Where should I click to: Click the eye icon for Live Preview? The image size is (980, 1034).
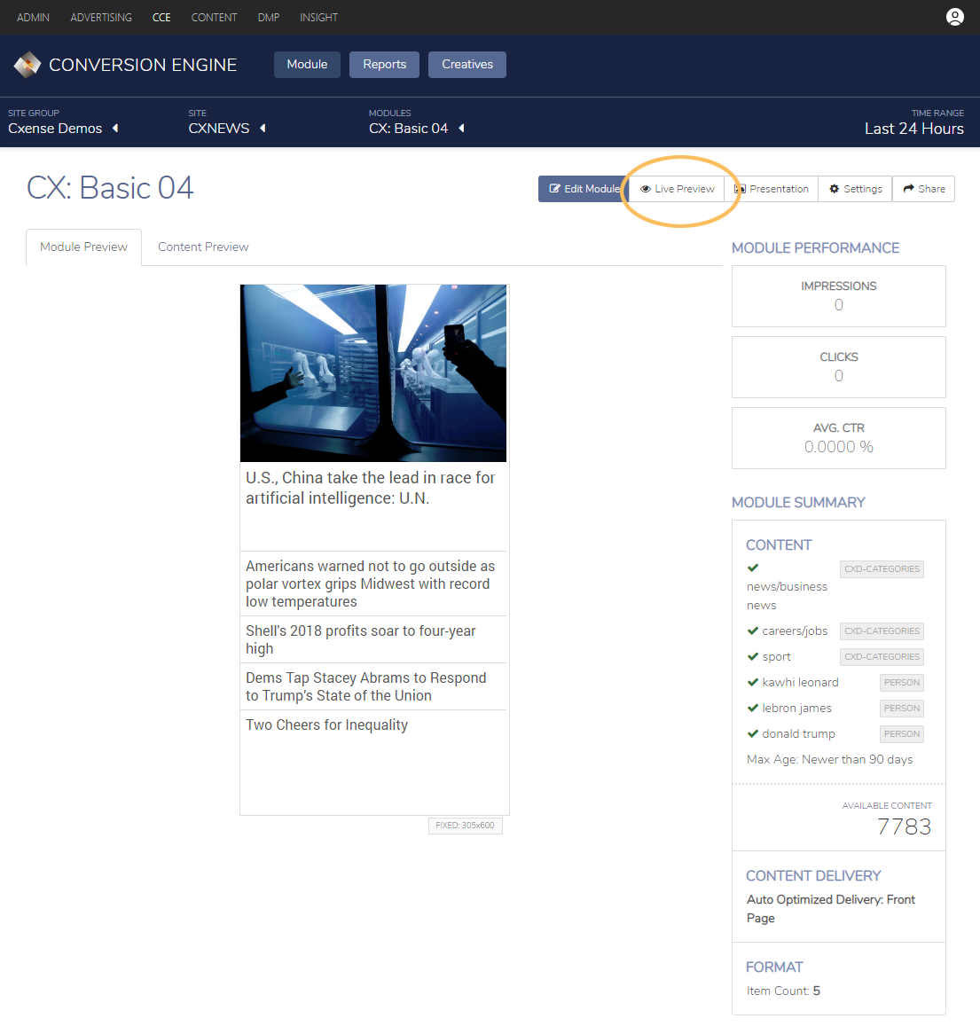(x=645, y=189)
